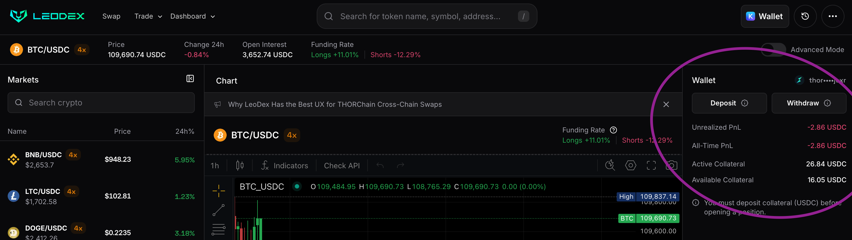
Task: Open the three-dot more options menu
Action: [832, 16]
